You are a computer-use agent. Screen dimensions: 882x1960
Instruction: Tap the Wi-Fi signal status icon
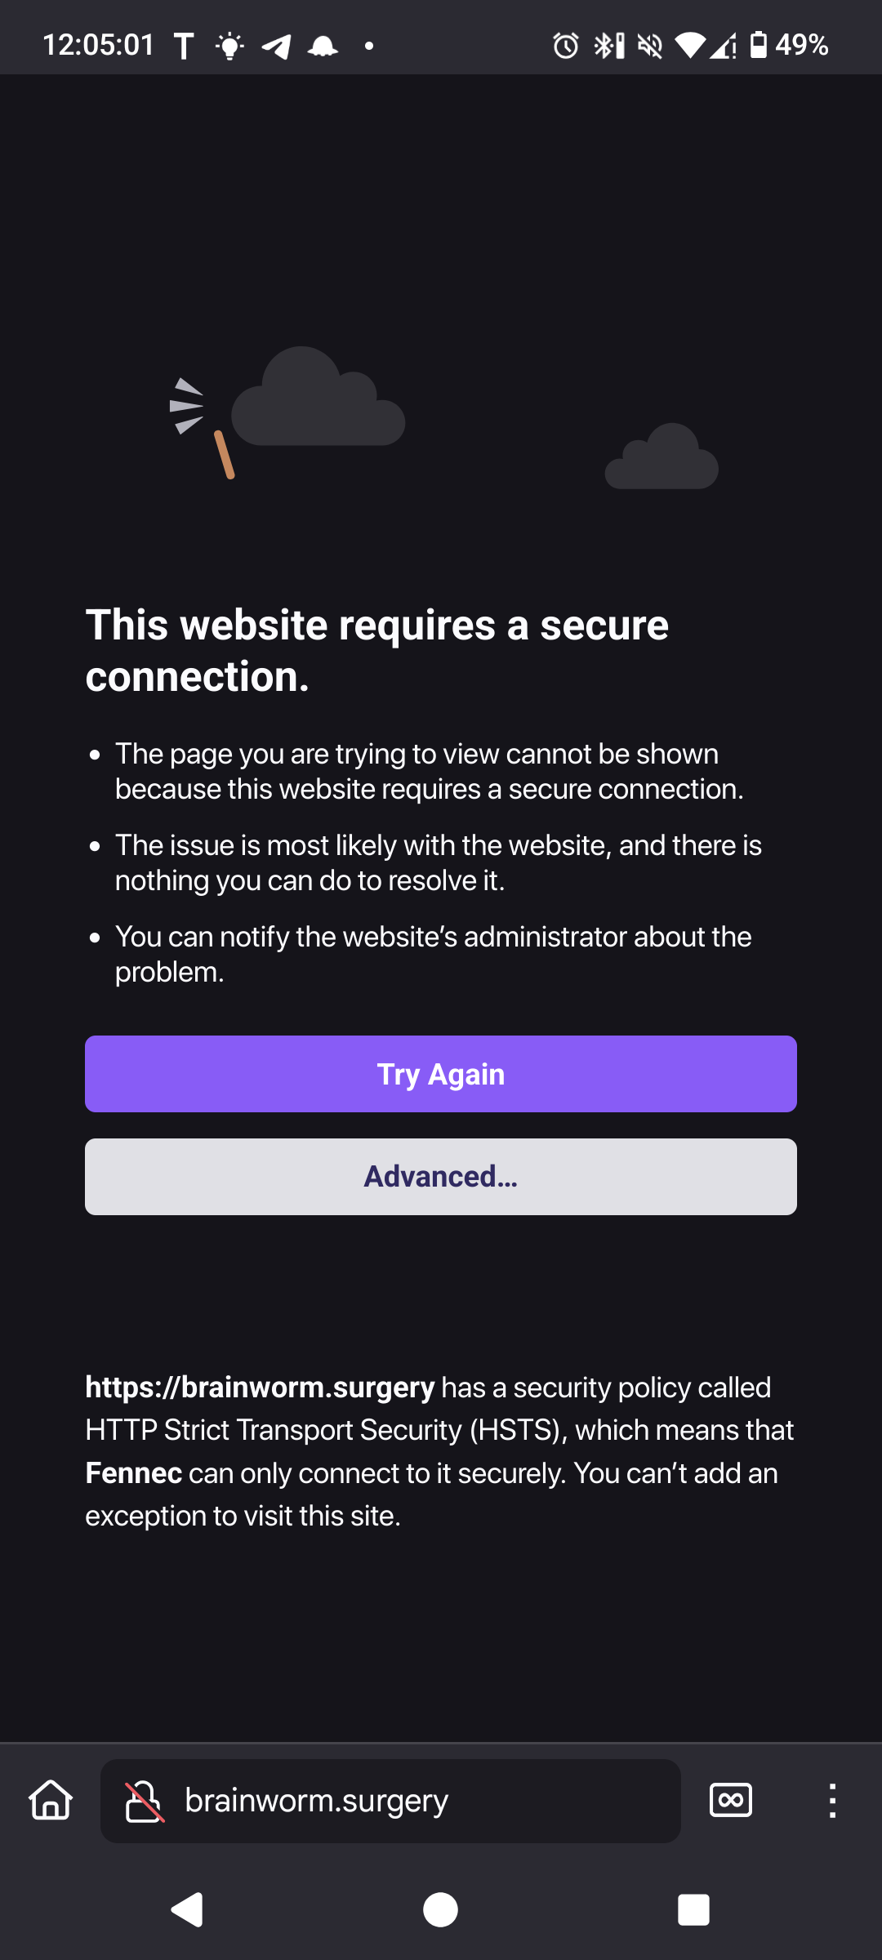(x=689, y=46)
